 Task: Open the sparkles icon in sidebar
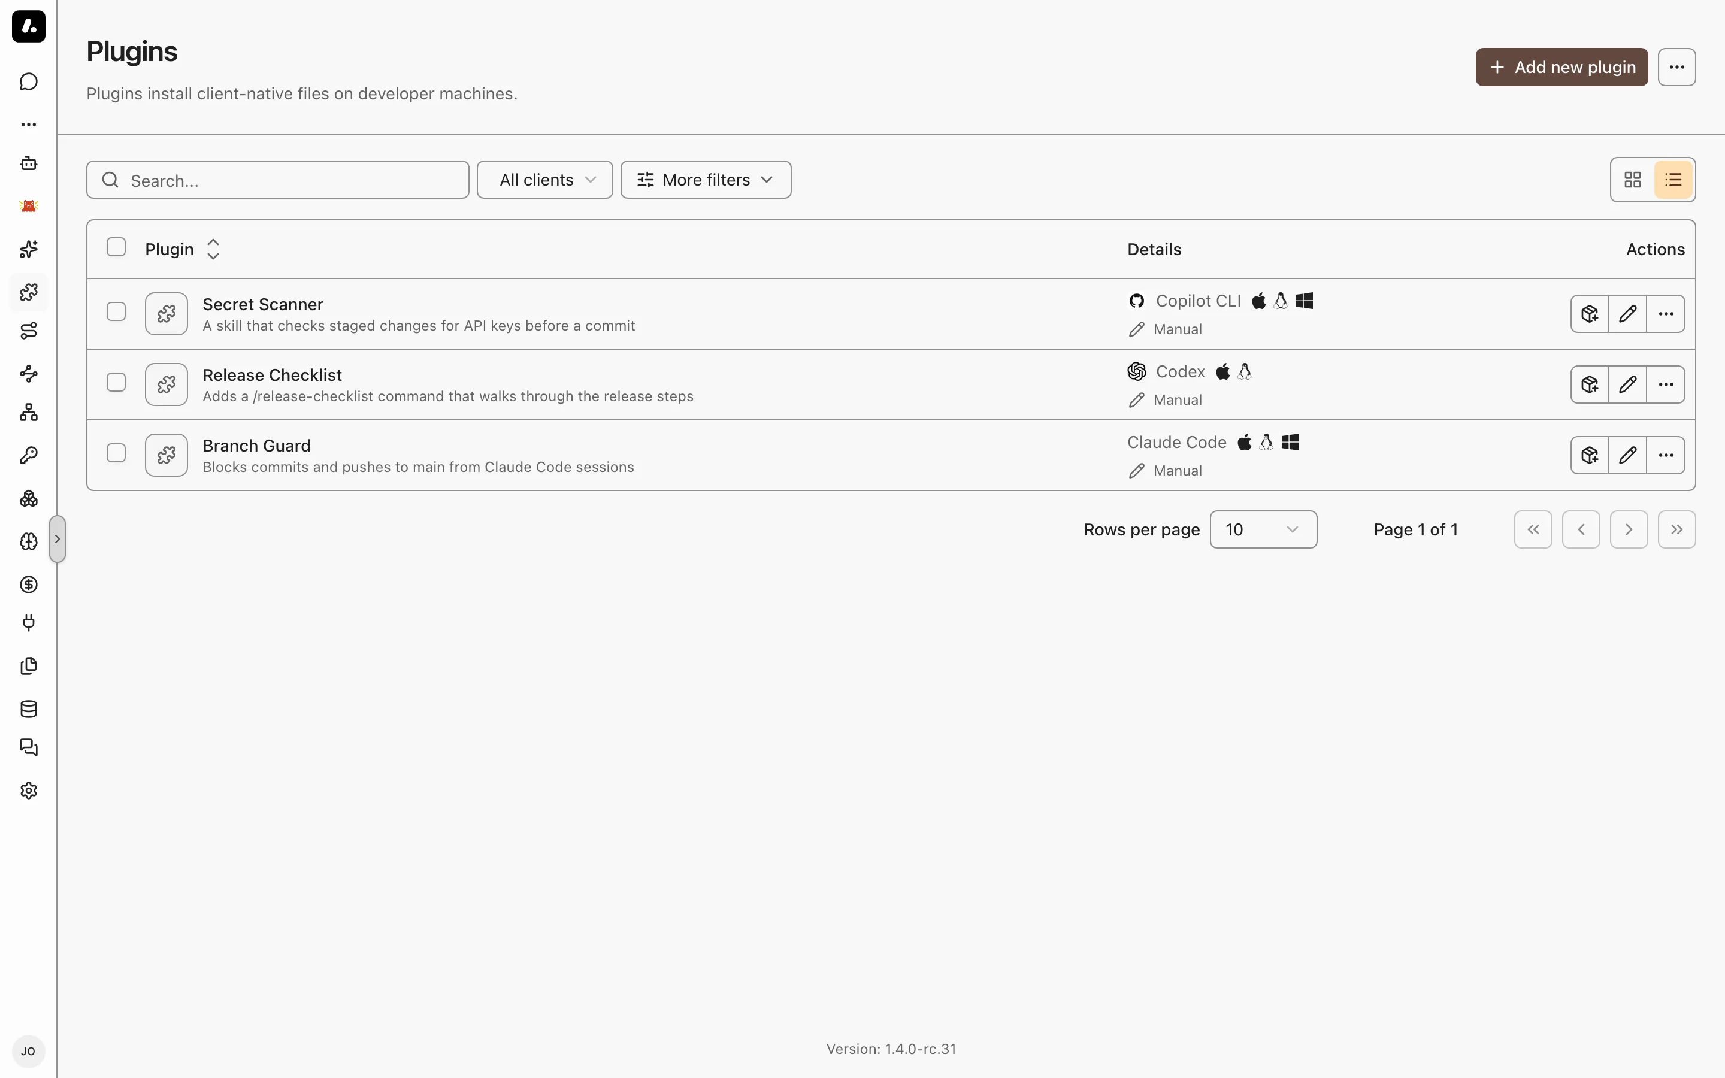pyautogui.click(x=29, y=249)
